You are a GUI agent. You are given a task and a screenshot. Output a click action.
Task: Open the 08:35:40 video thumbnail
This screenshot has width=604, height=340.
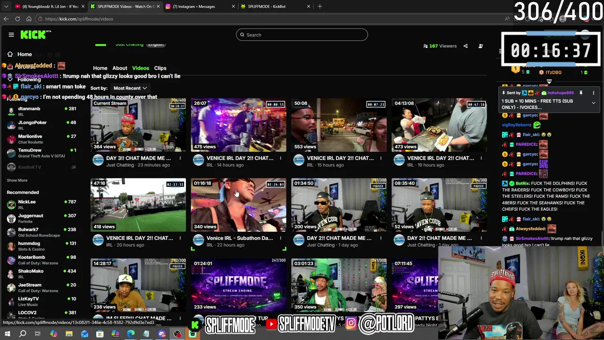click(x=439, y=205)
